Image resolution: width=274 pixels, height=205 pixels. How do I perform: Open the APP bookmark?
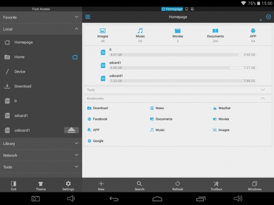pyautogui.click(x=93, y=130)
